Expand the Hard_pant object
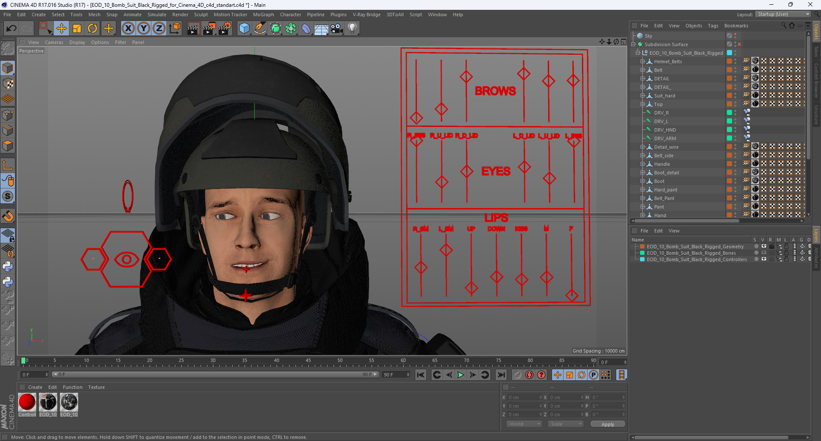The height and width of the screenshot is (441, 821). point(642,190)
